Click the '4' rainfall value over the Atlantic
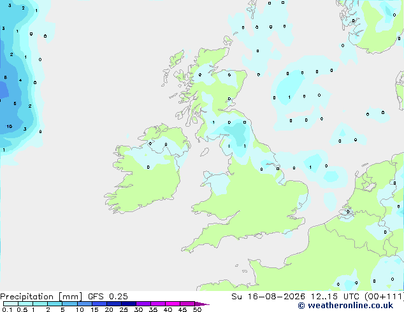The width and height of the screenshot is (404, 312). 20,80
